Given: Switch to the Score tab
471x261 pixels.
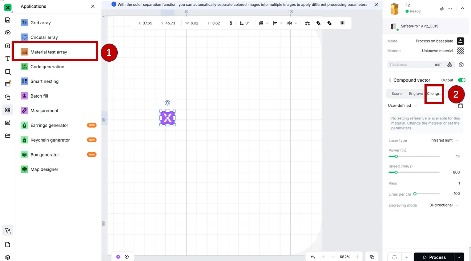Looking at the screenshot, I should (x=396, y=94).
